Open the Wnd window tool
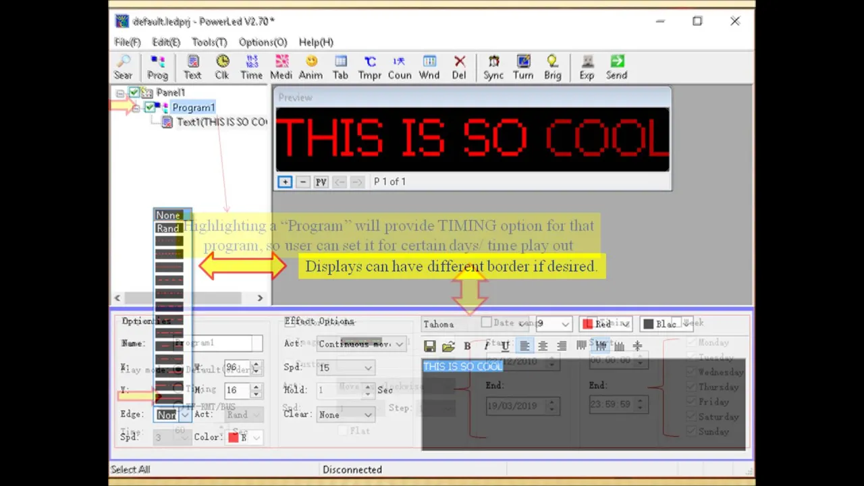 coord(429,67)
